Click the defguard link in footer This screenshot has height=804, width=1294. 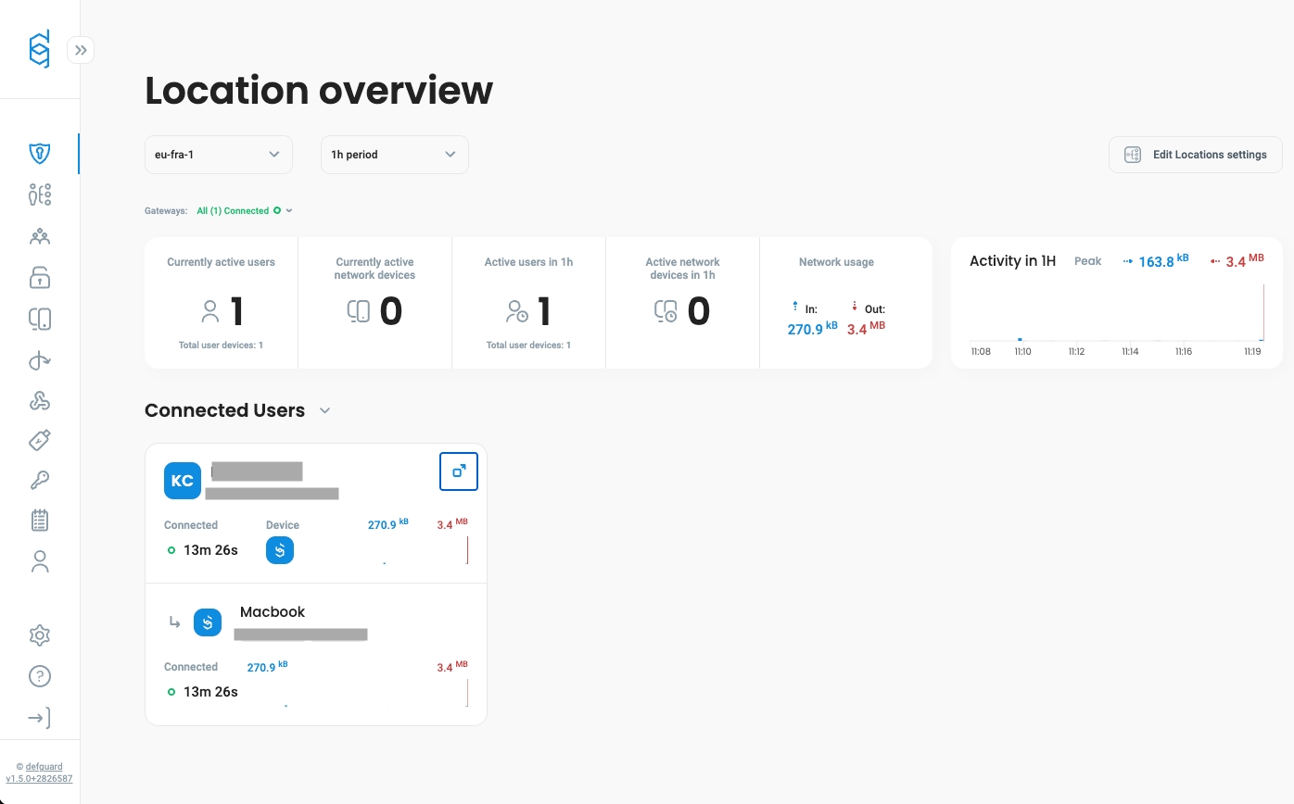click(x=44, y=767)
